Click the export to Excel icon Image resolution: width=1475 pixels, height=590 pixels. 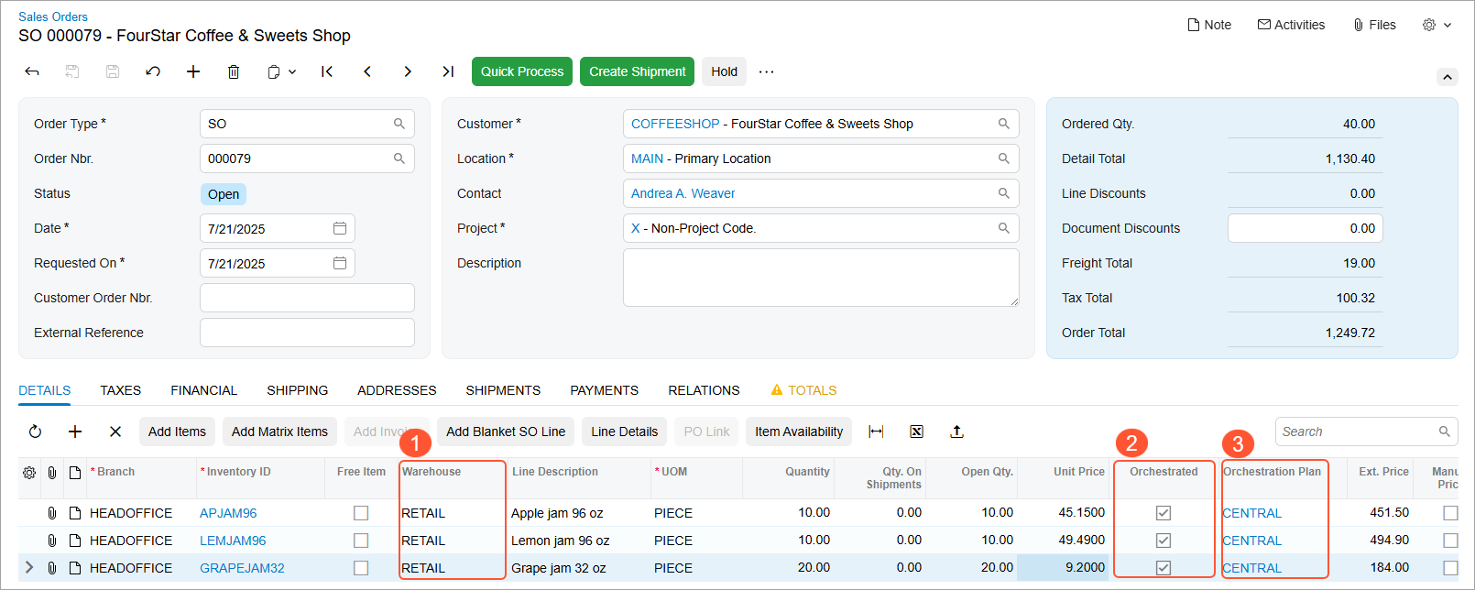point(916,432)
